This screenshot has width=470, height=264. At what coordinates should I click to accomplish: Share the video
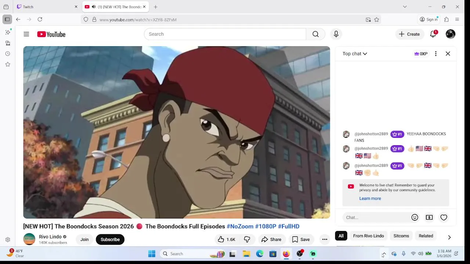pyautogui.click(x=271, y=239)
